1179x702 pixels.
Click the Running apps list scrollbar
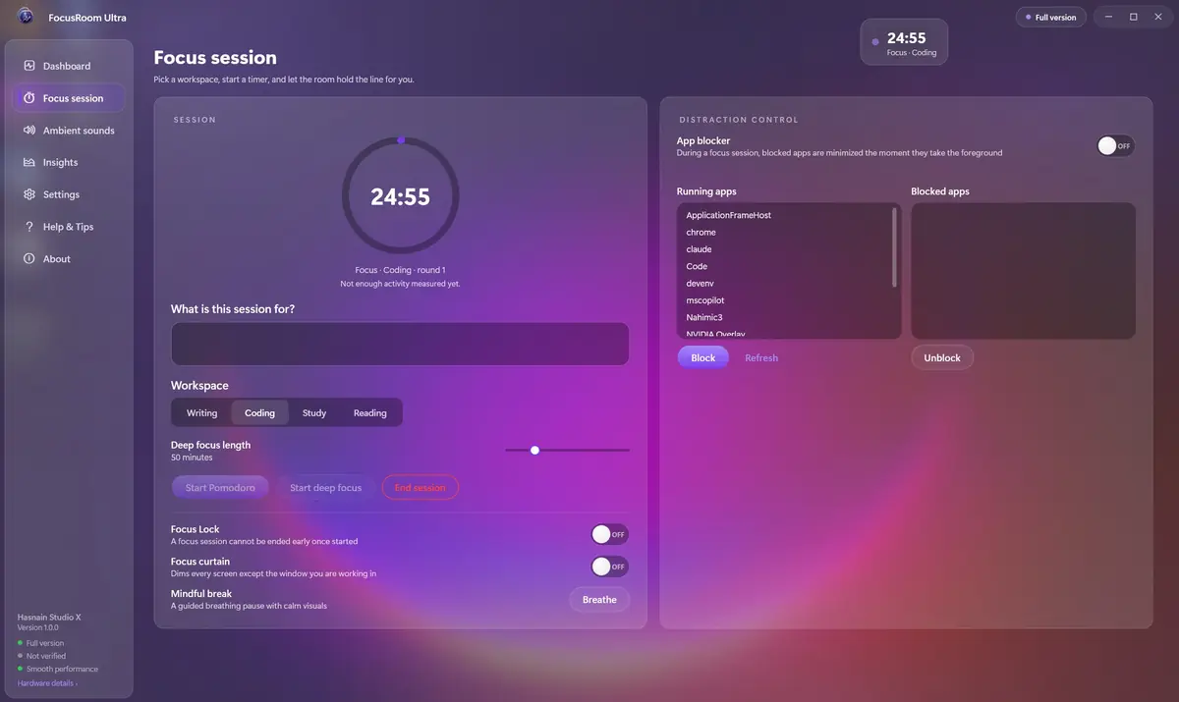(894, 246)
